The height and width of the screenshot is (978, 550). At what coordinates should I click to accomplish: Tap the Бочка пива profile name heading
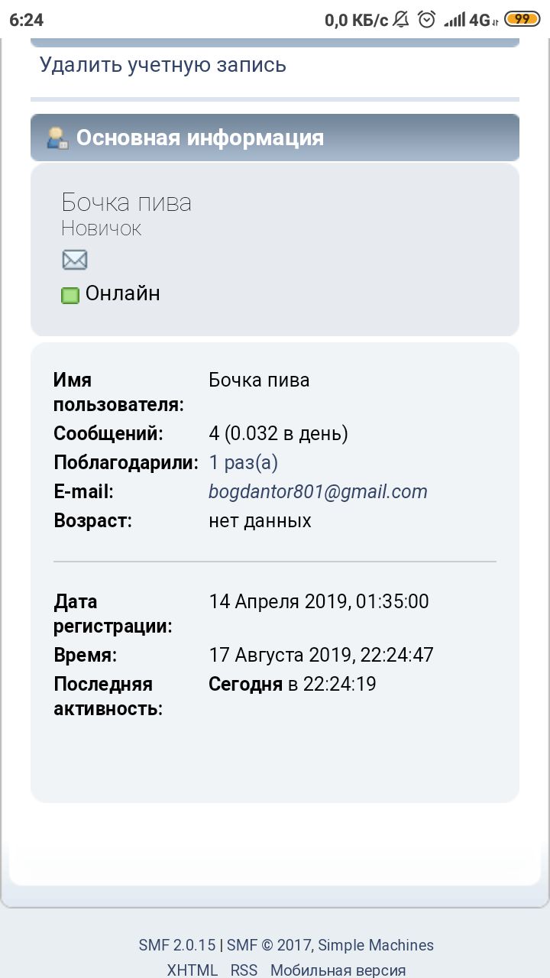(126, 202)
